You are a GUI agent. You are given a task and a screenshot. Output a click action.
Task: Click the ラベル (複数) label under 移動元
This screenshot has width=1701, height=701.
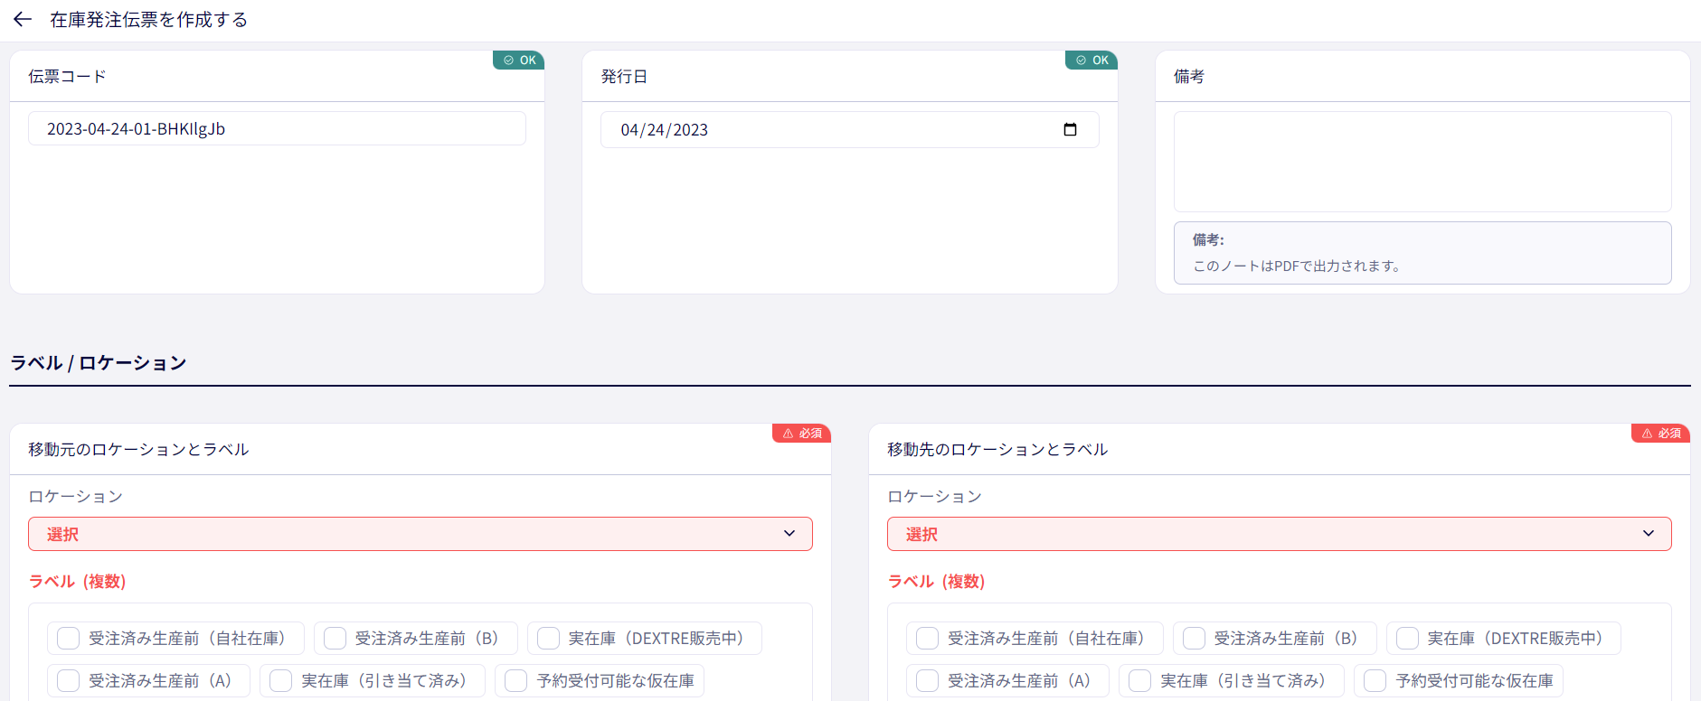point(78,581)
